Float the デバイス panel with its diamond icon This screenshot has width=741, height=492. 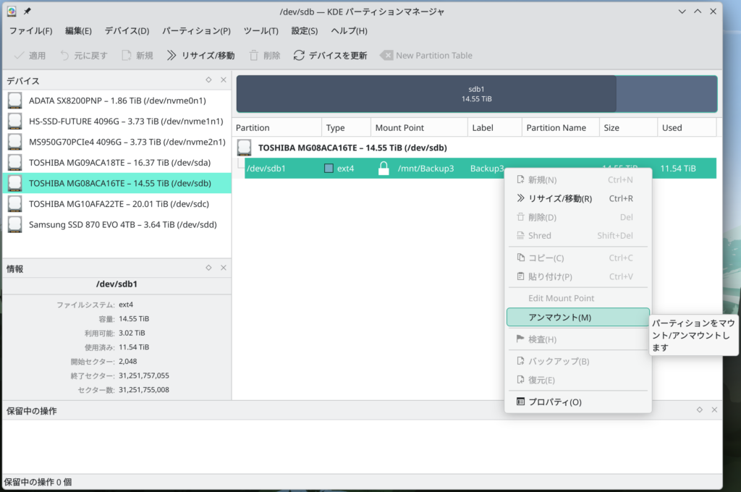click(x=208, y=80)
